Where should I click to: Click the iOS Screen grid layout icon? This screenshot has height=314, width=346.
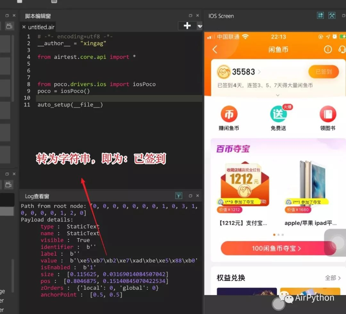pos(320,15)
